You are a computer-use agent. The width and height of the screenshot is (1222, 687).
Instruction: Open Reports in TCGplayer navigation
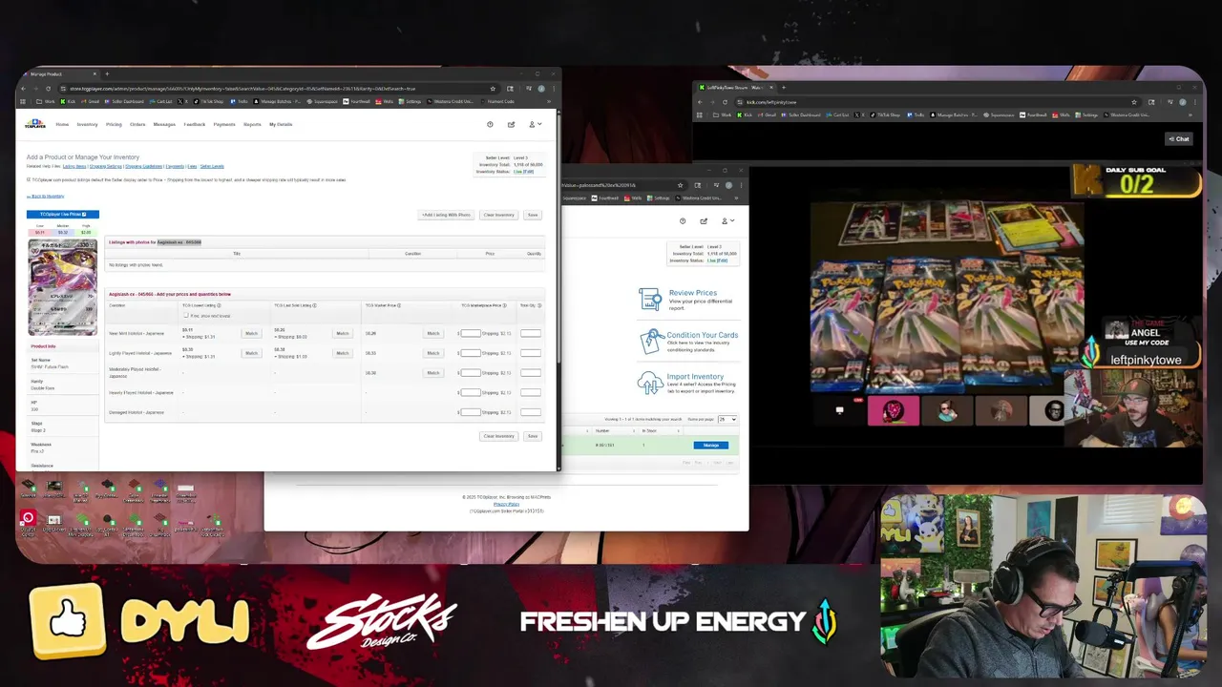point(252,124)
